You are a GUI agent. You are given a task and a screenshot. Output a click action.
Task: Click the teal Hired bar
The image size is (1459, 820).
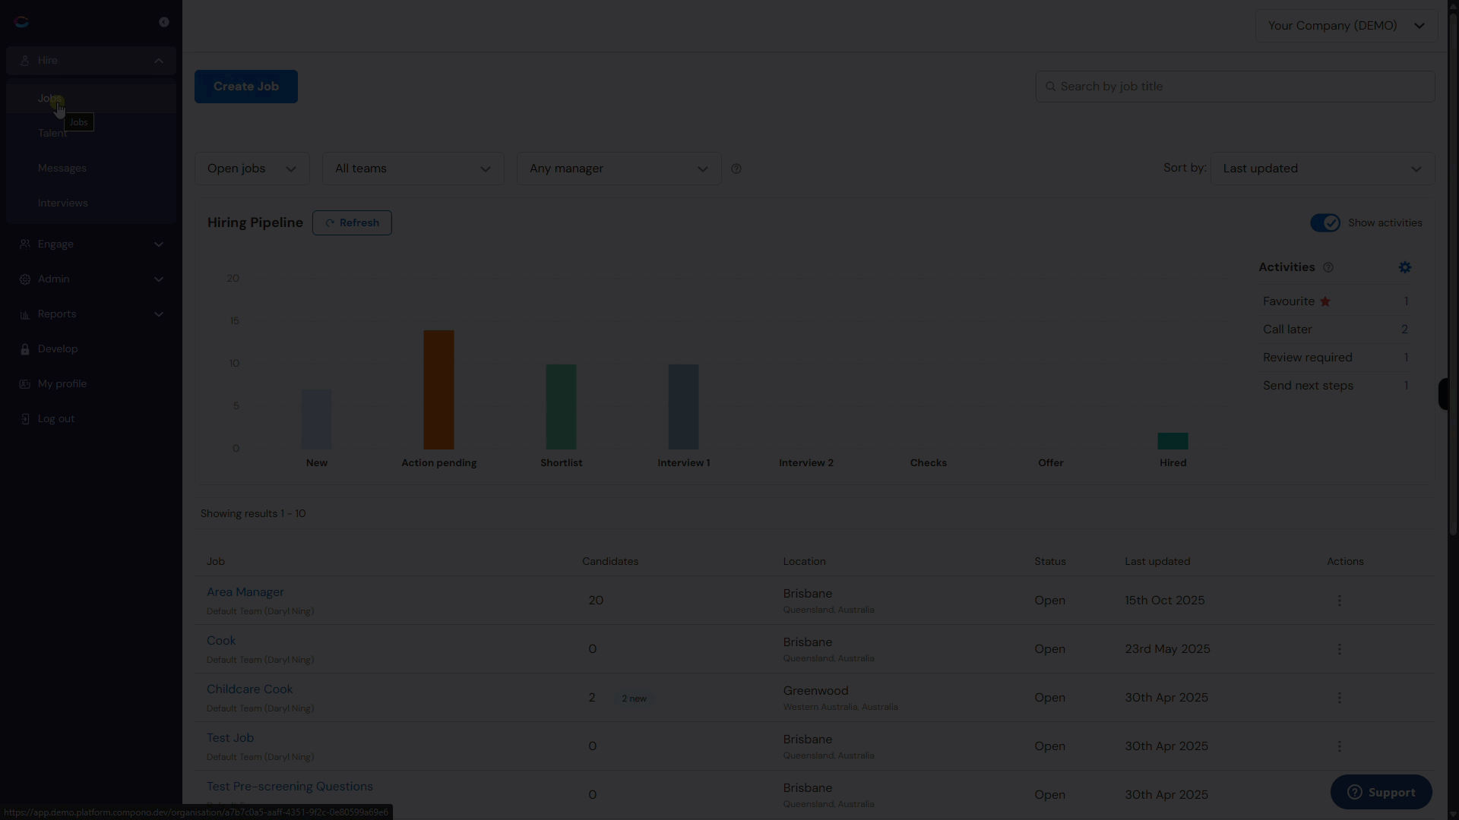[1173, 441]
